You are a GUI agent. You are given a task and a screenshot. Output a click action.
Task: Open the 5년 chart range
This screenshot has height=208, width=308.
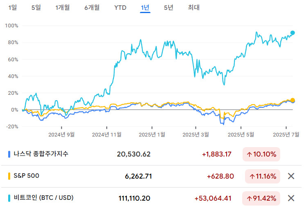tap(169, 8)
